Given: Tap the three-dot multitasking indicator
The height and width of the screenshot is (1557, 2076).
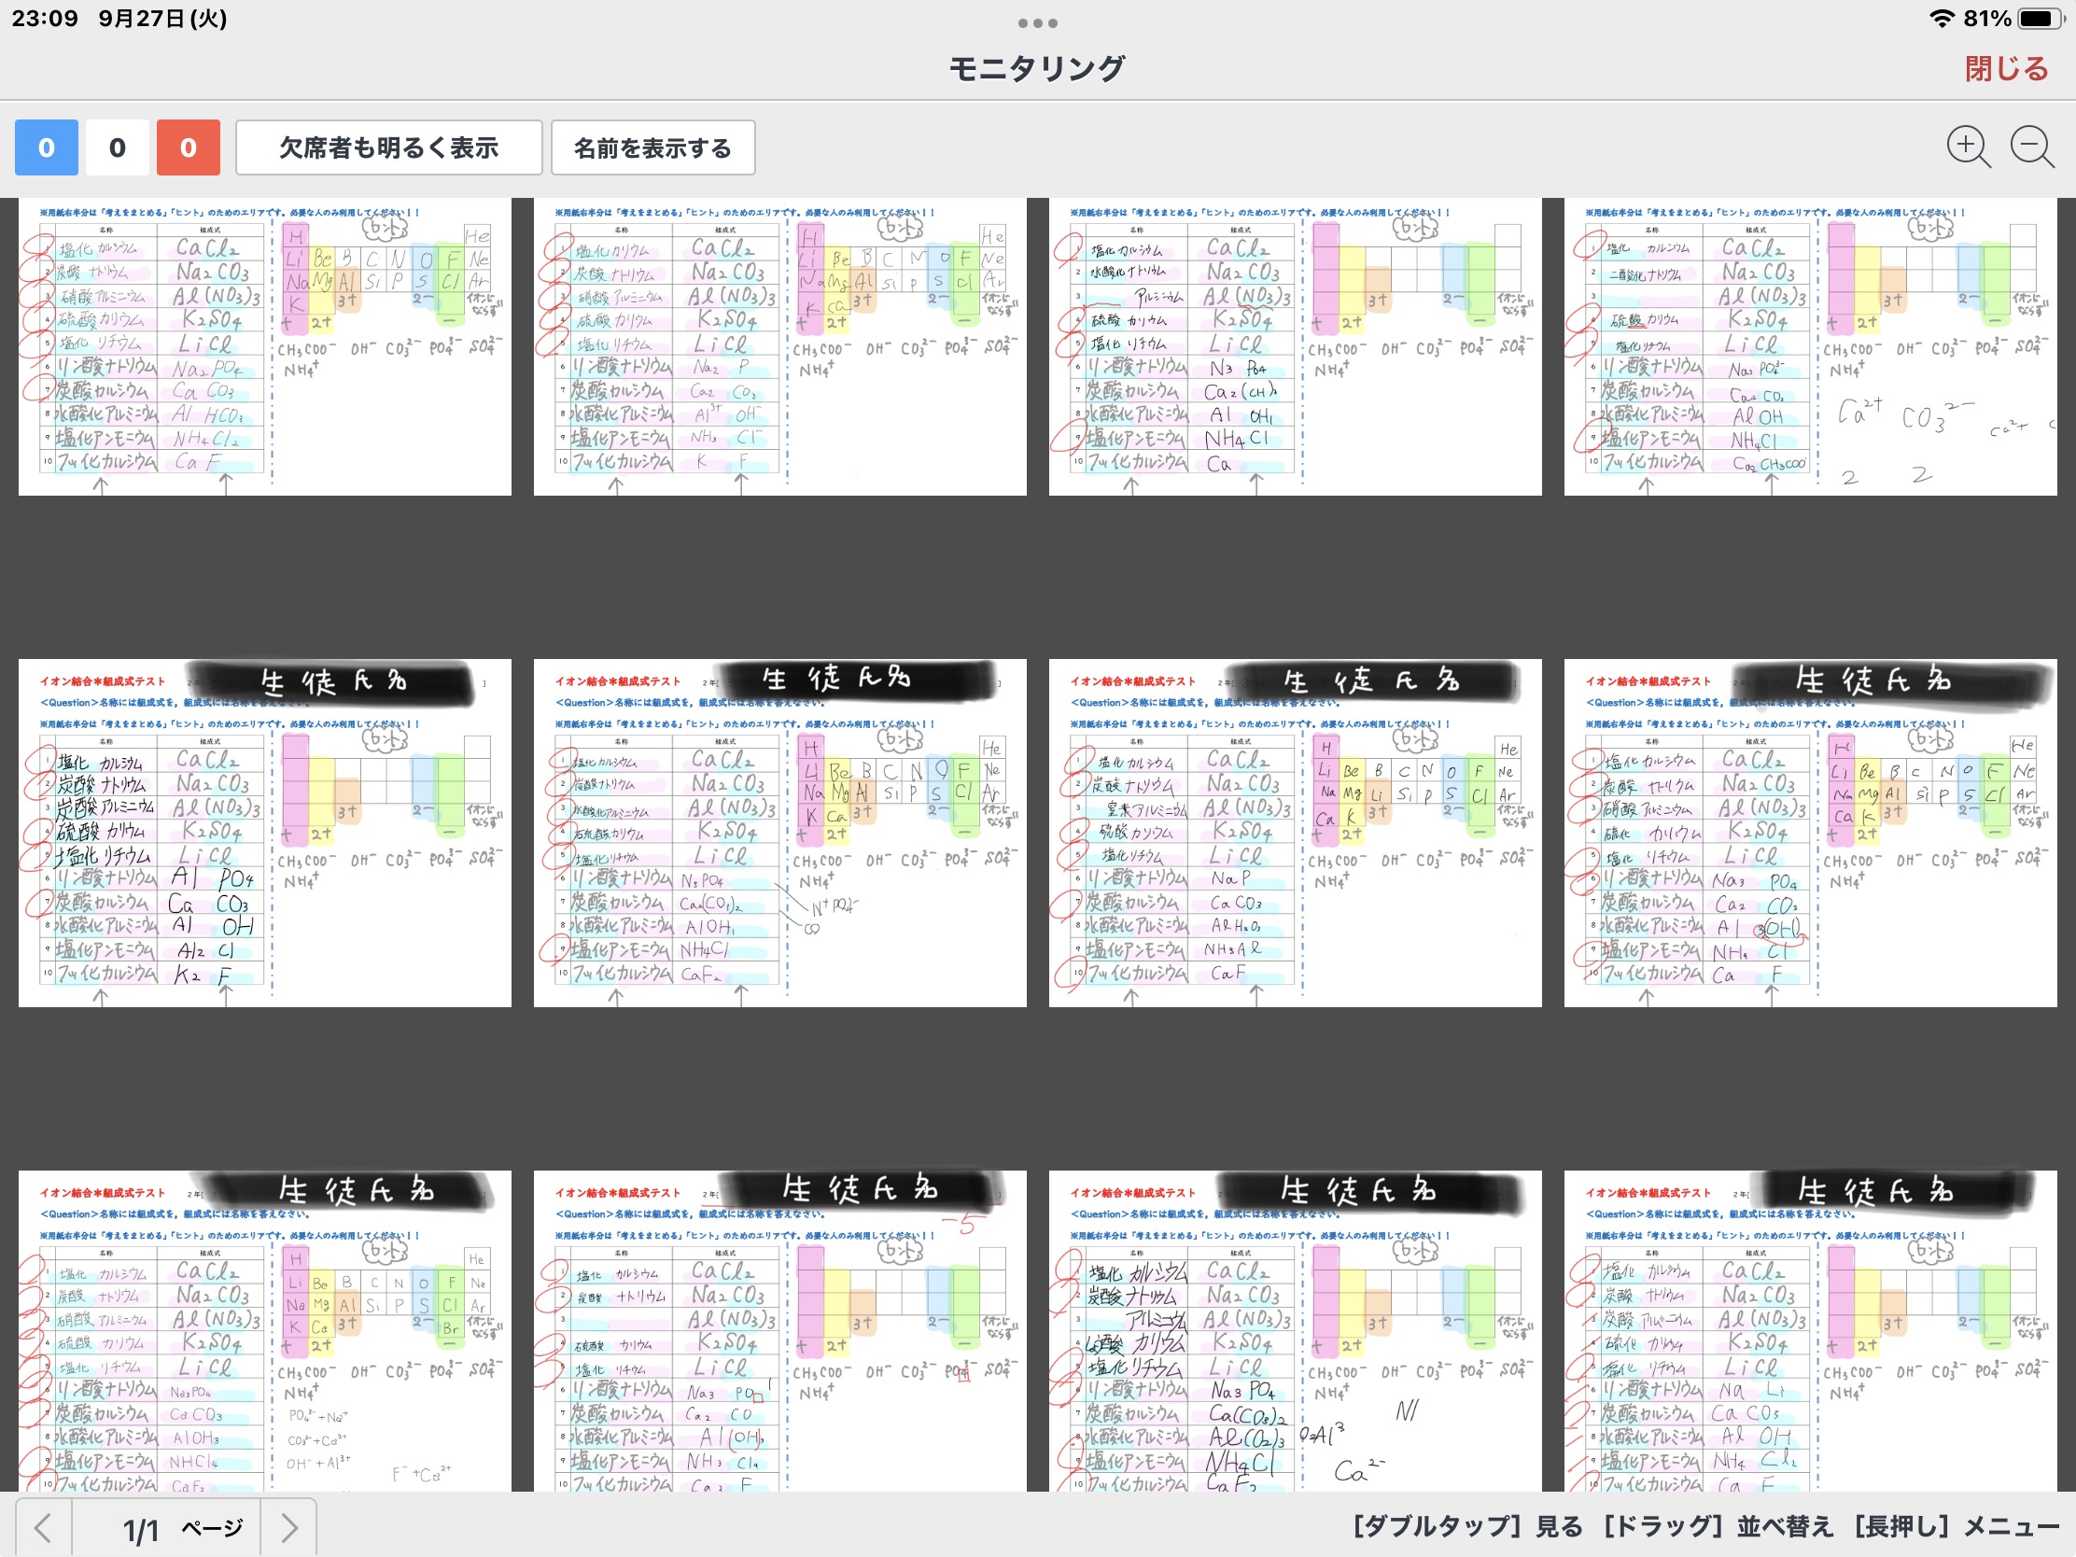Looking at the screenshot, I should click(x=1037, y=22).
